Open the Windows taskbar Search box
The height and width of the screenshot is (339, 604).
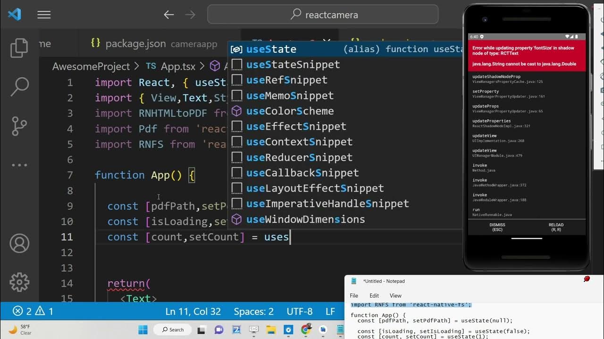(173, 330)
